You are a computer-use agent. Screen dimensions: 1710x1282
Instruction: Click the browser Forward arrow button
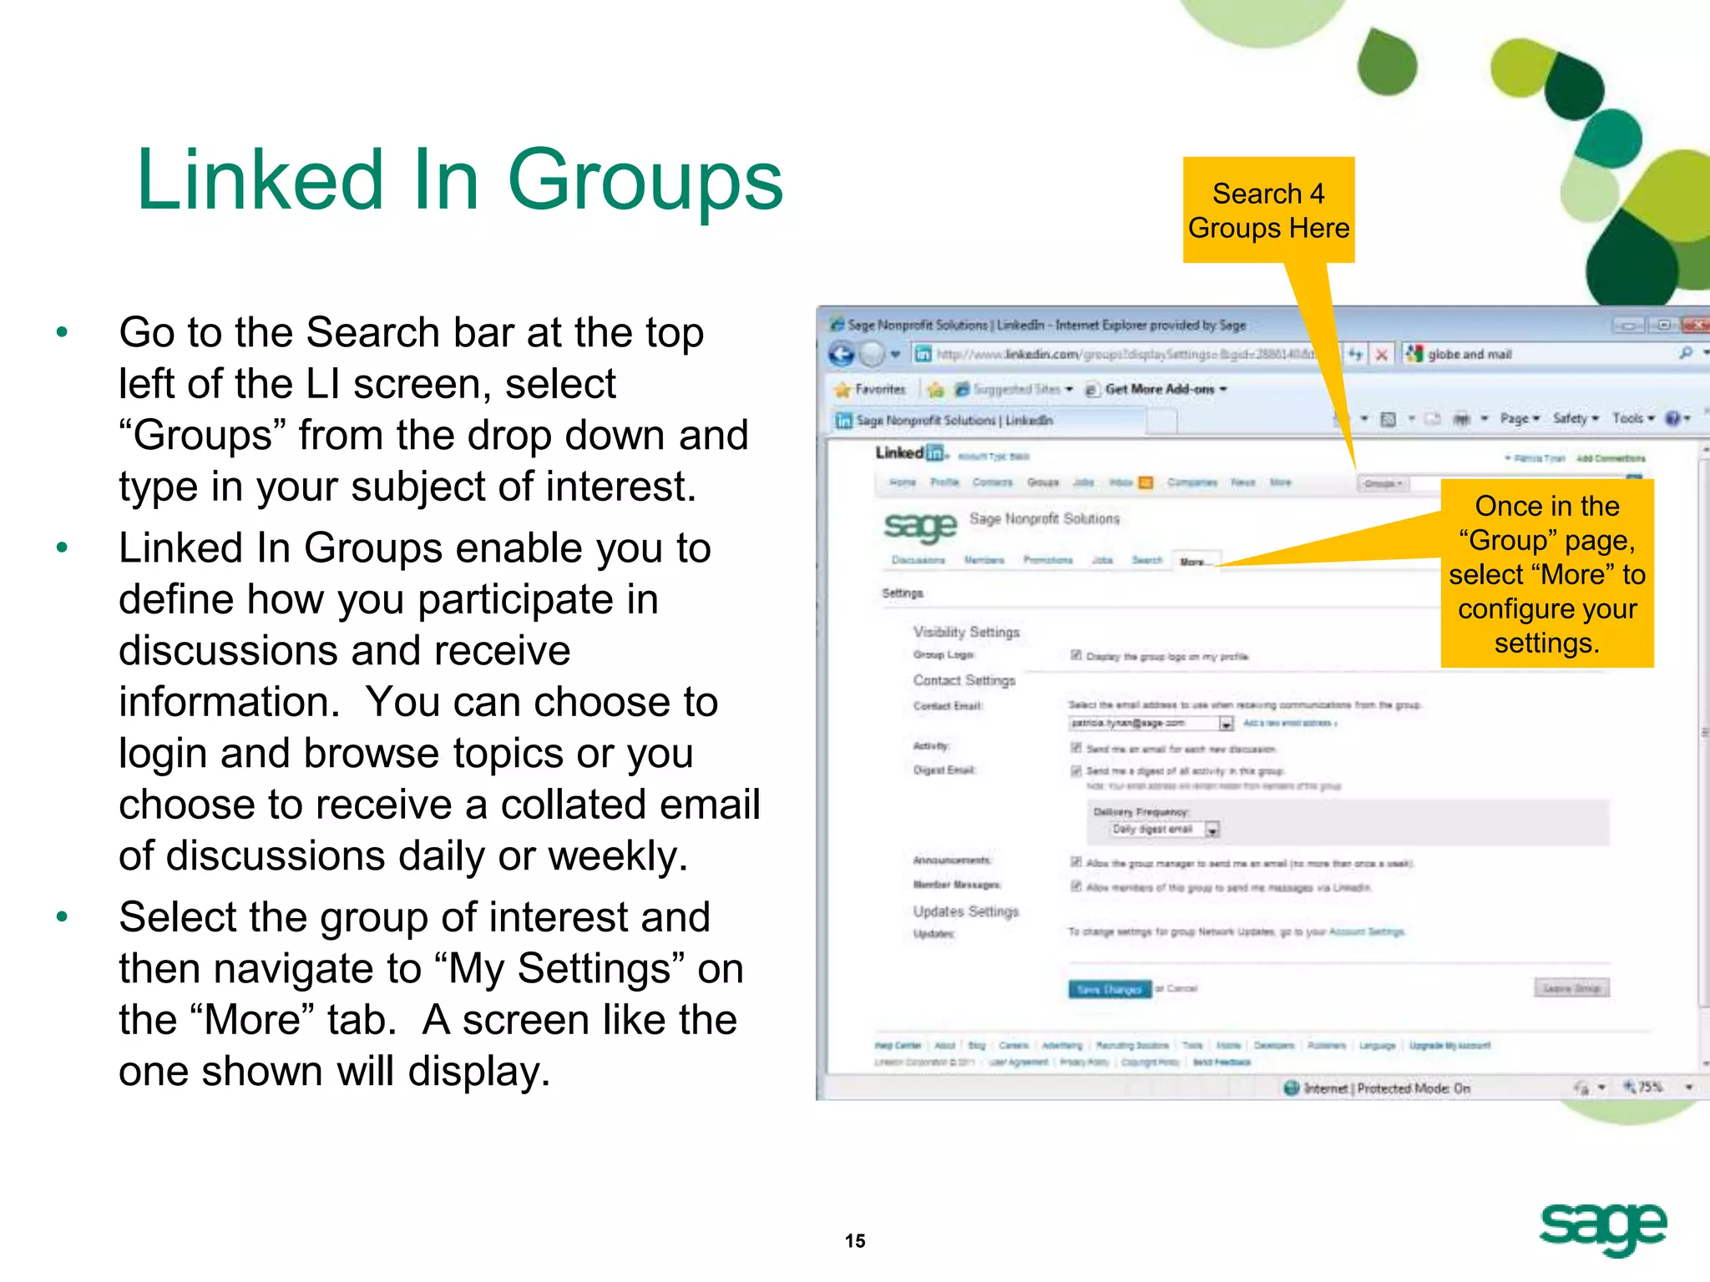pos(872,355)
